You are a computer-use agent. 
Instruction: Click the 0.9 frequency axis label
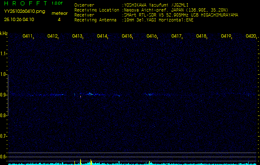pyautogui.click(x=4, y=95)
